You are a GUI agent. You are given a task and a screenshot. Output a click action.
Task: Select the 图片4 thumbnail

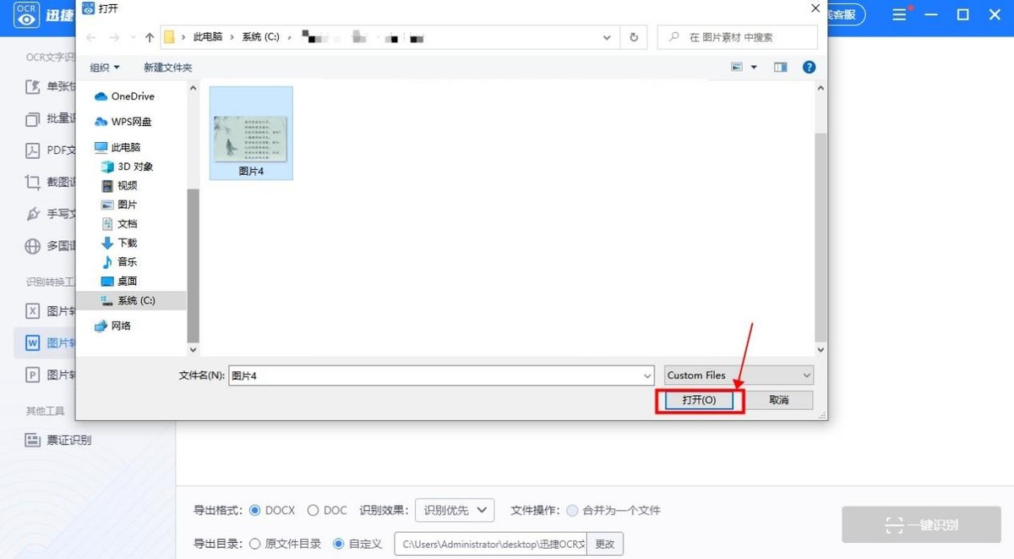250,132
